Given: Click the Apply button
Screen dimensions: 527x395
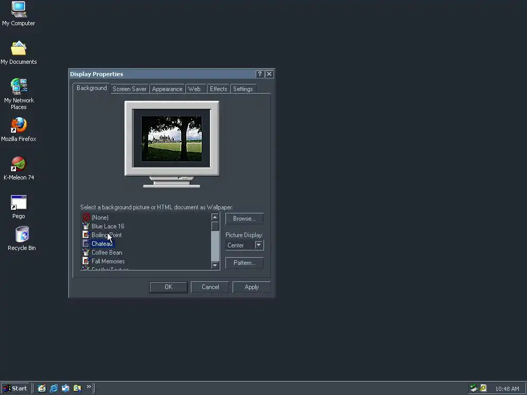Looking at the screenshot, I should point(251,287).
